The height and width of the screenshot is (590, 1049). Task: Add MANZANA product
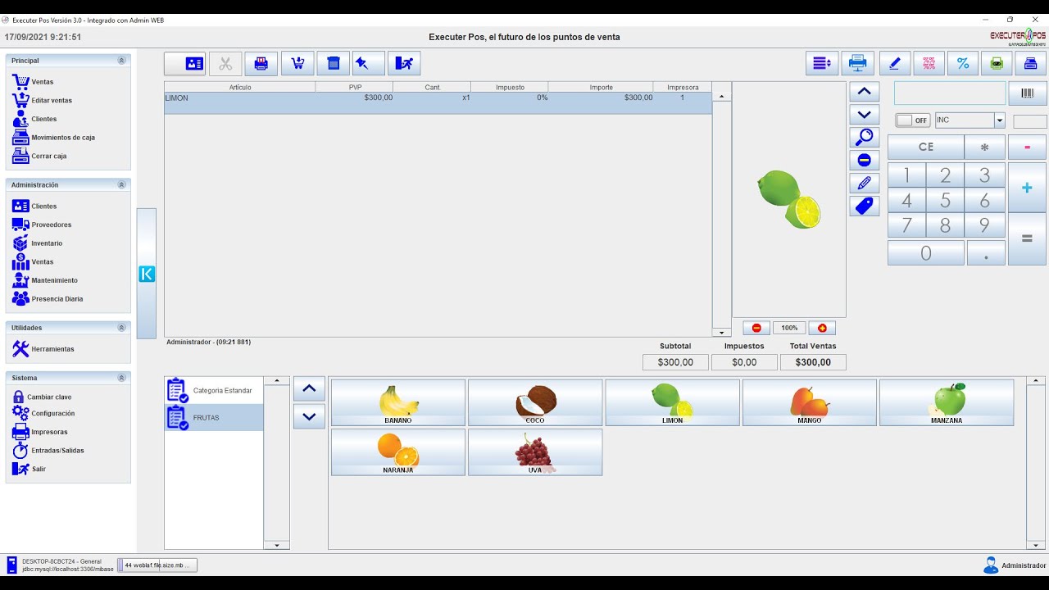coord(947,402)
